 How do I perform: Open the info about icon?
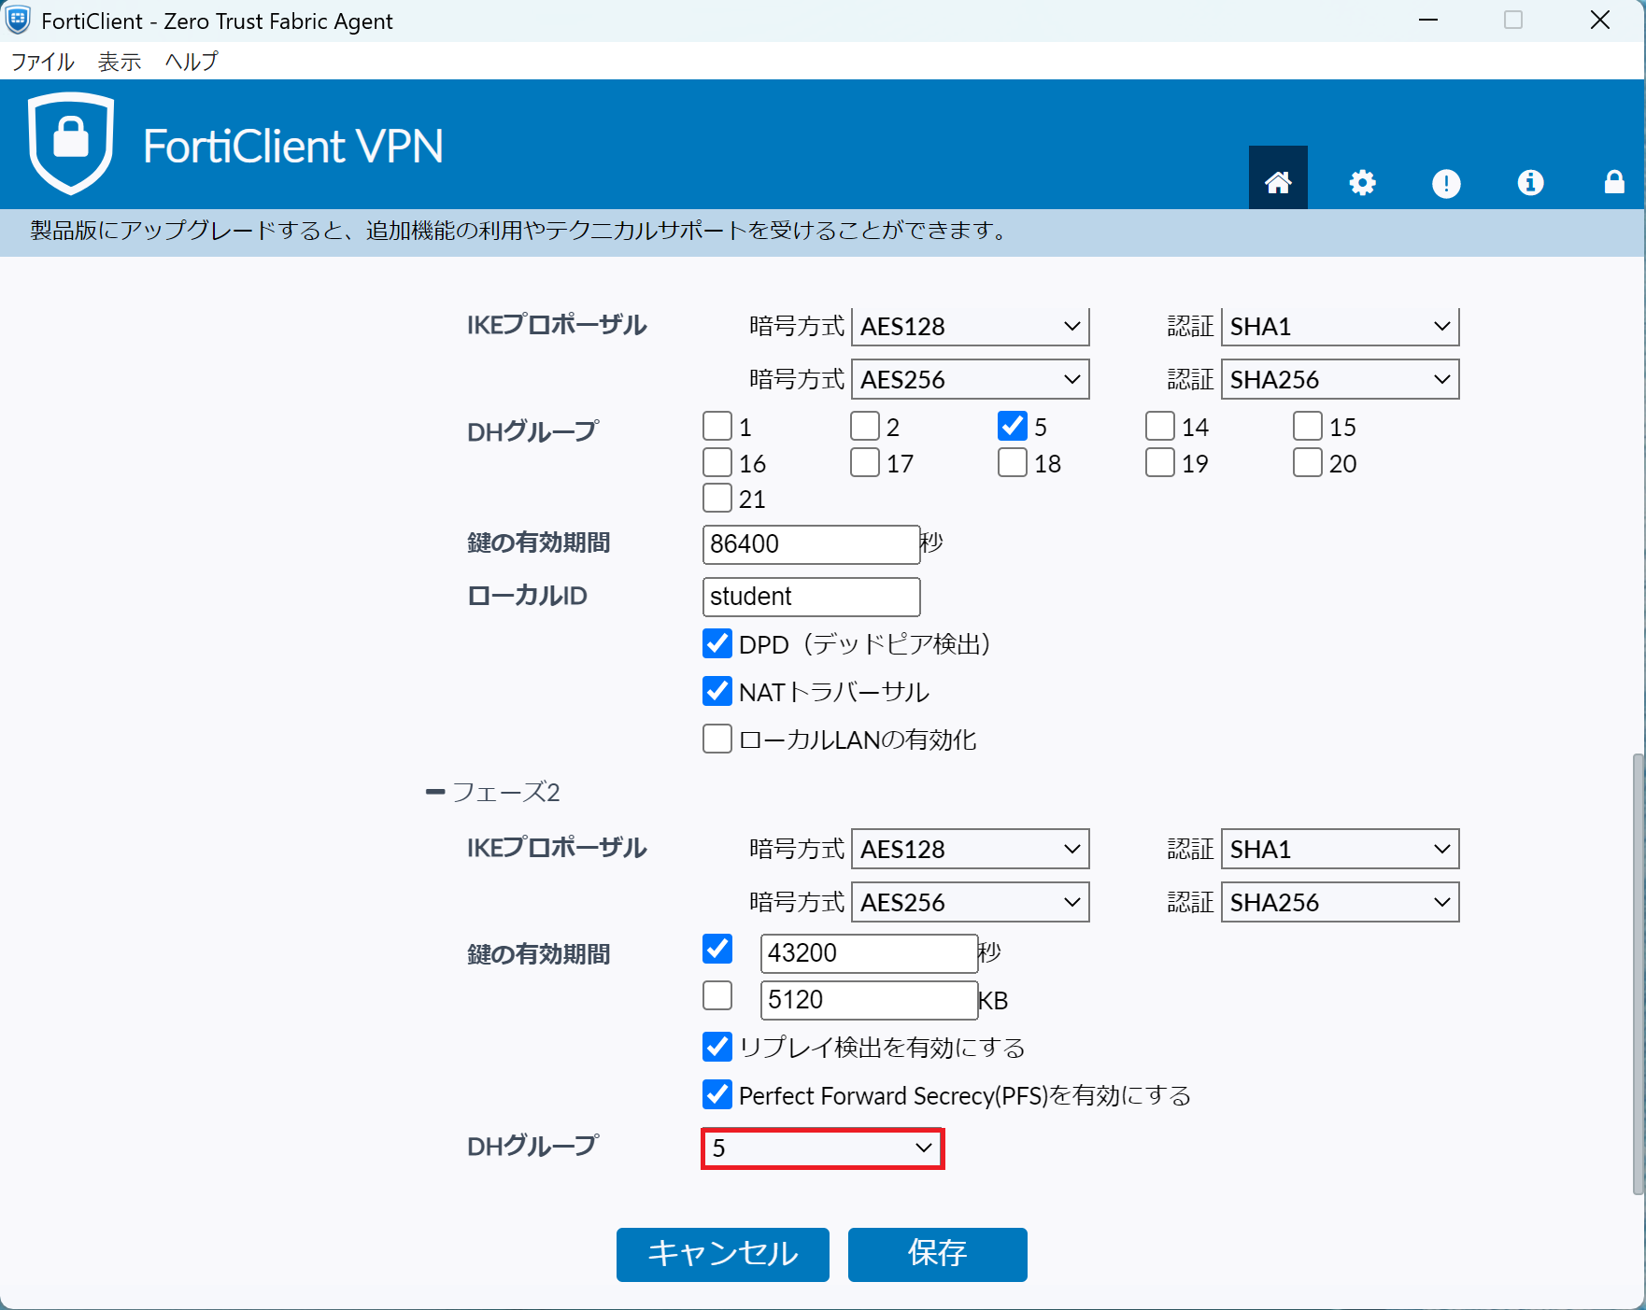tap(1529, 182)
